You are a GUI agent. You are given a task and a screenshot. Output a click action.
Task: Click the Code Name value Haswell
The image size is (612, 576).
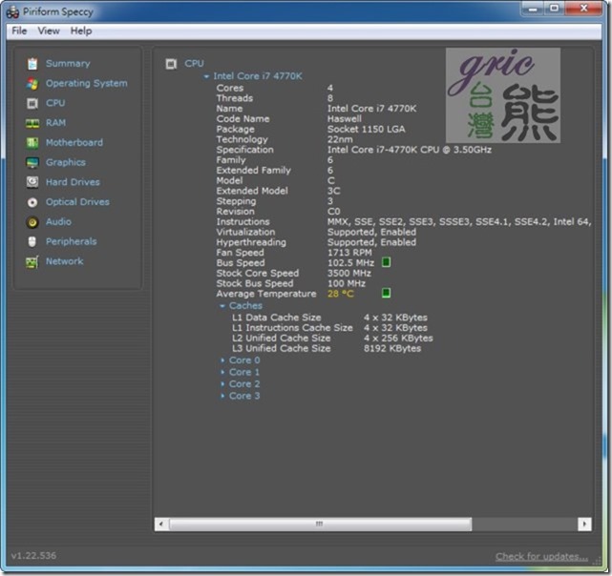tap(345, 119)
